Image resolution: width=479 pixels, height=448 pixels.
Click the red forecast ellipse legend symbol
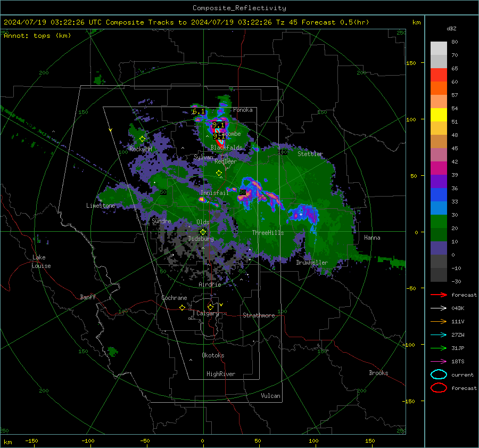click(439, 388)
